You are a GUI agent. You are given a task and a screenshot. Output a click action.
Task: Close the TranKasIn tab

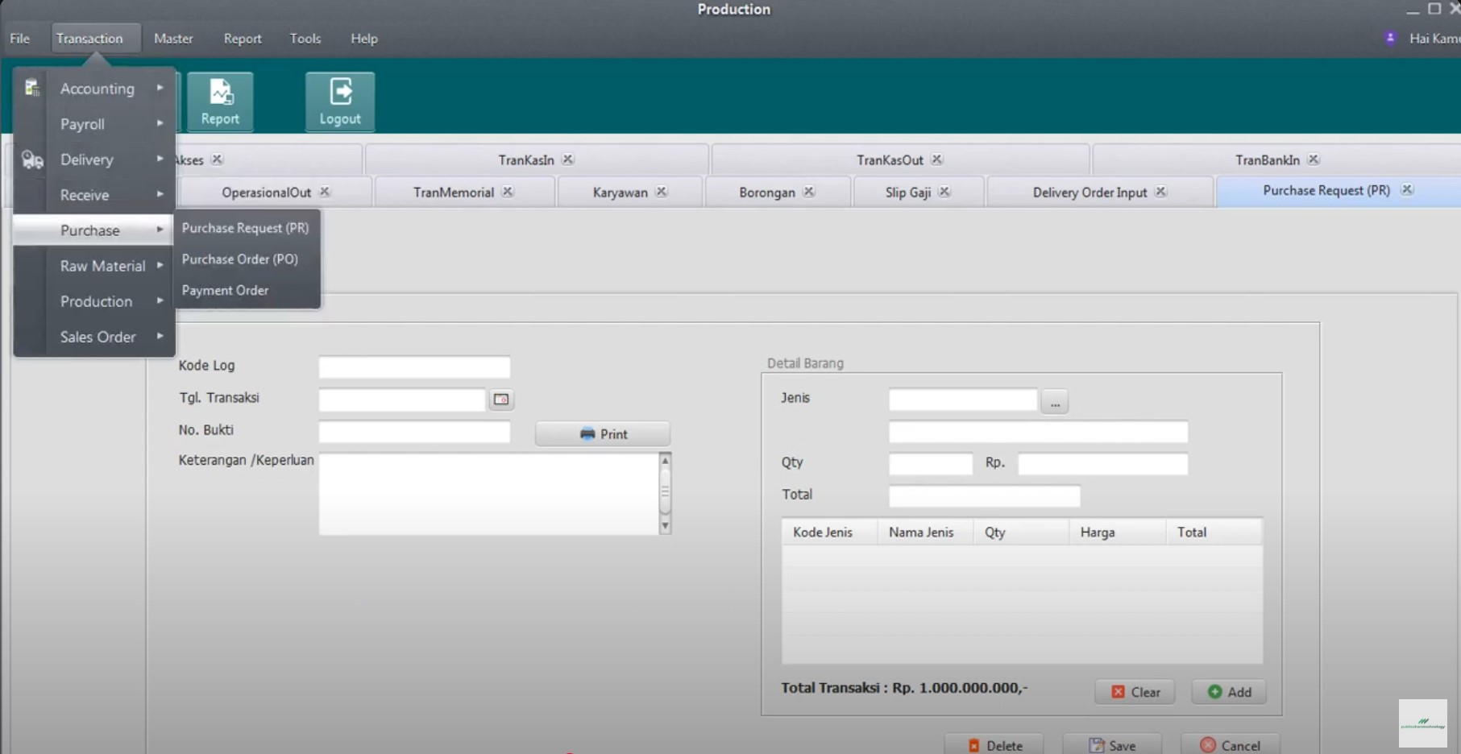pyautogui.click(x=568, y=159)
